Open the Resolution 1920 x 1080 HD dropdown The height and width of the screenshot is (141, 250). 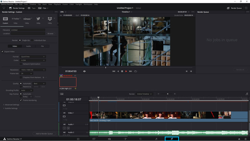[33, 70]
